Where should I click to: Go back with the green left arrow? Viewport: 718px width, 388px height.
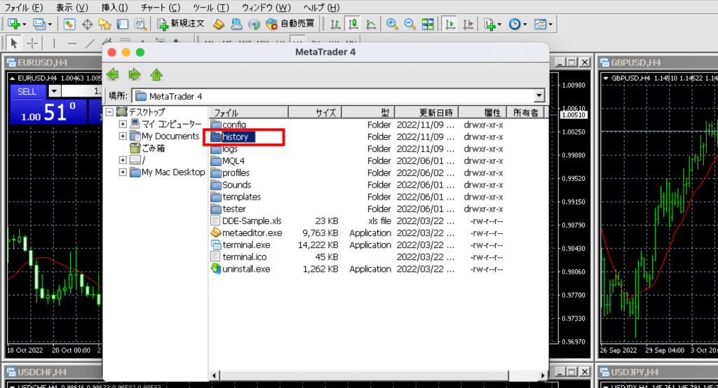coord(113,74)
